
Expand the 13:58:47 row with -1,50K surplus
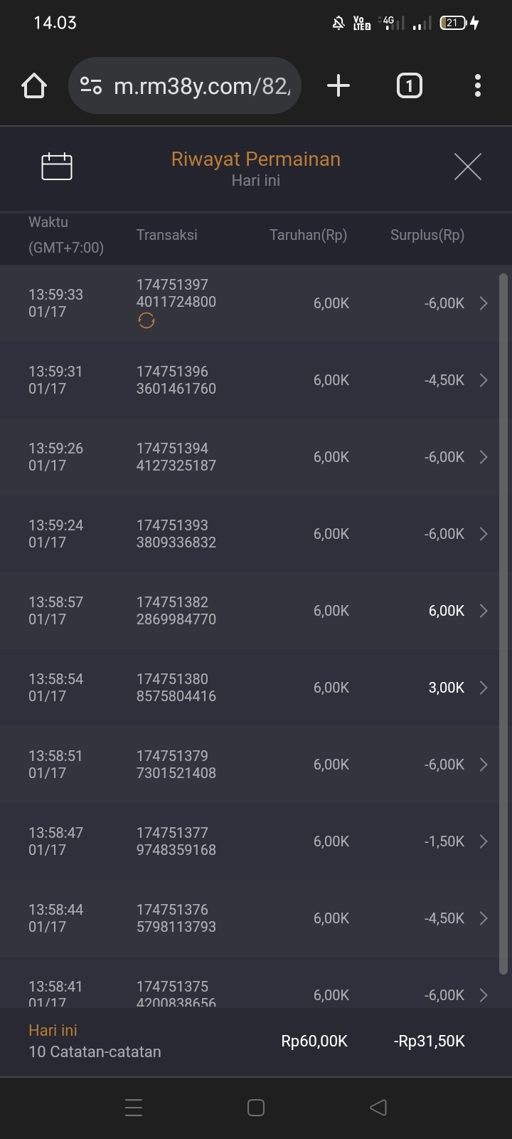tap(484, 841)
